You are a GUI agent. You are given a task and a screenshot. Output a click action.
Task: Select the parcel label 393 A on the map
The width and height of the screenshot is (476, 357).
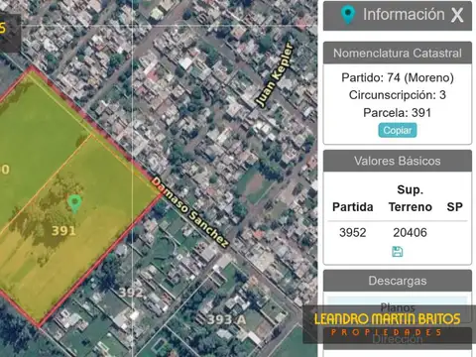[x=226, y=319]
